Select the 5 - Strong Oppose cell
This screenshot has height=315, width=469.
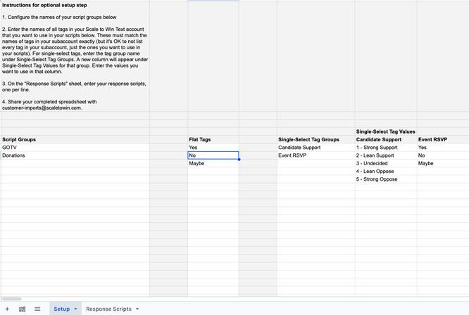tap(386, 179)
